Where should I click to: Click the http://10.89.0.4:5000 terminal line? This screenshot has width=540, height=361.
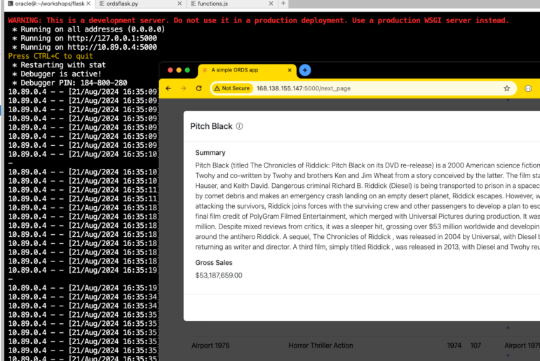[x=84, y=47]
